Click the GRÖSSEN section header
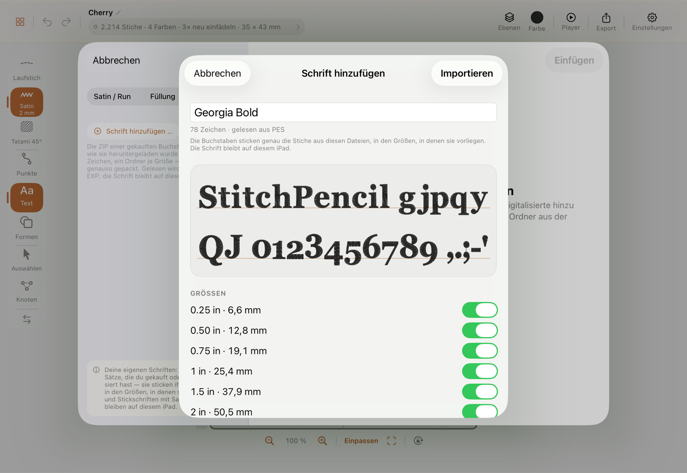 [x=208, y=293]
